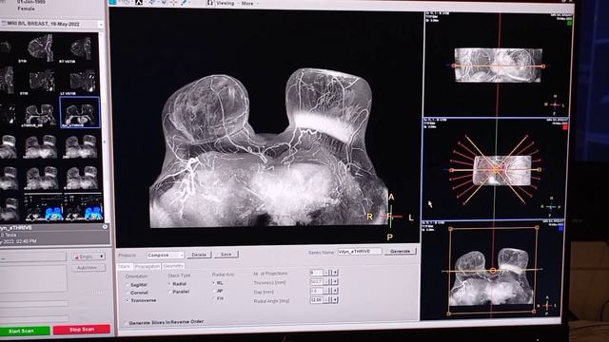609x342 pixels.
Task: Decrease the Gap [mm] value
Action: point(327,291)
